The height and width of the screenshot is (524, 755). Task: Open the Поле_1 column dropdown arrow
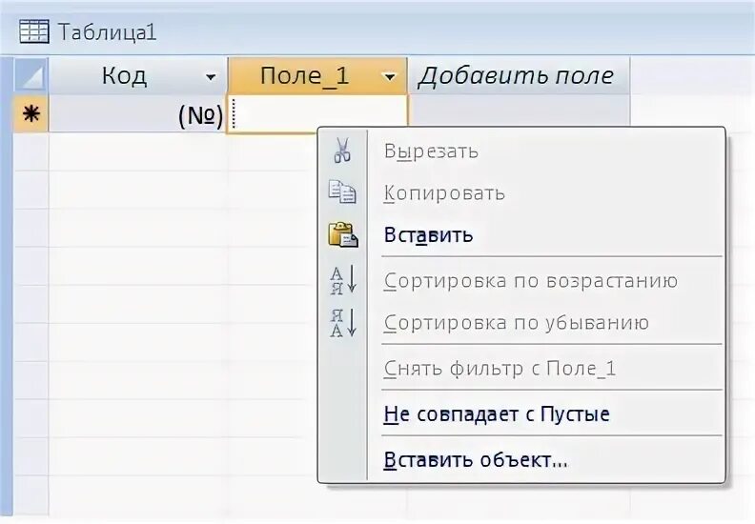tap(389, 77)
